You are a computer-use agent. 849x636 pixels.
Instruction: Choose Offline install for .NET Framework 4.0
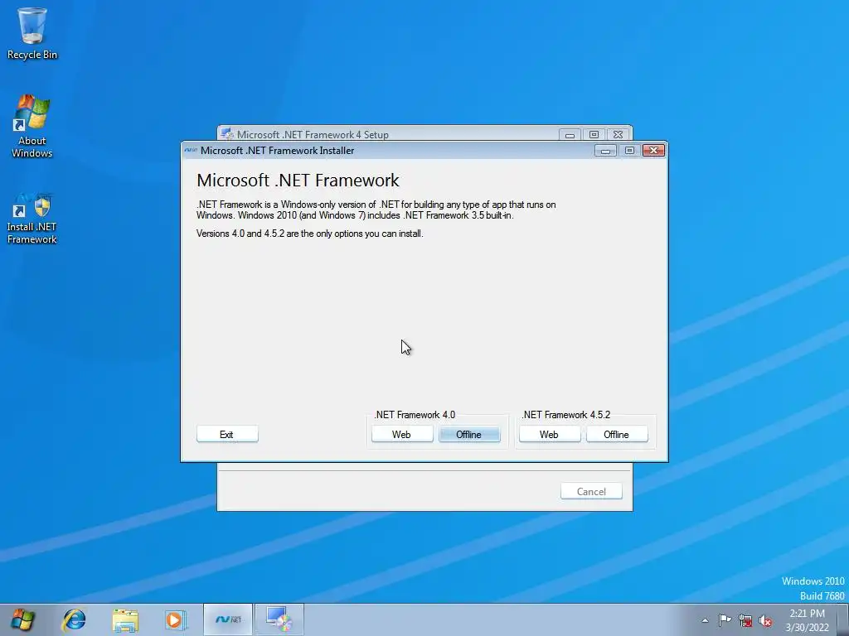[469, 434]
